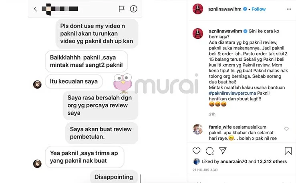Image resolution: width=296 pixels, height=183 pixels.
Task: Open aznilnawawihm profile from header username
Action: tap(225, 9)
